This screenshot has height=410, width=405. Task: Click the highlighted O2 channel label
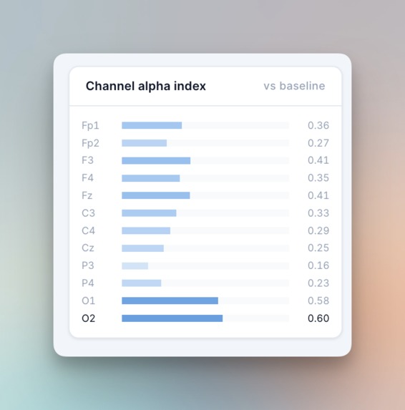89,318
